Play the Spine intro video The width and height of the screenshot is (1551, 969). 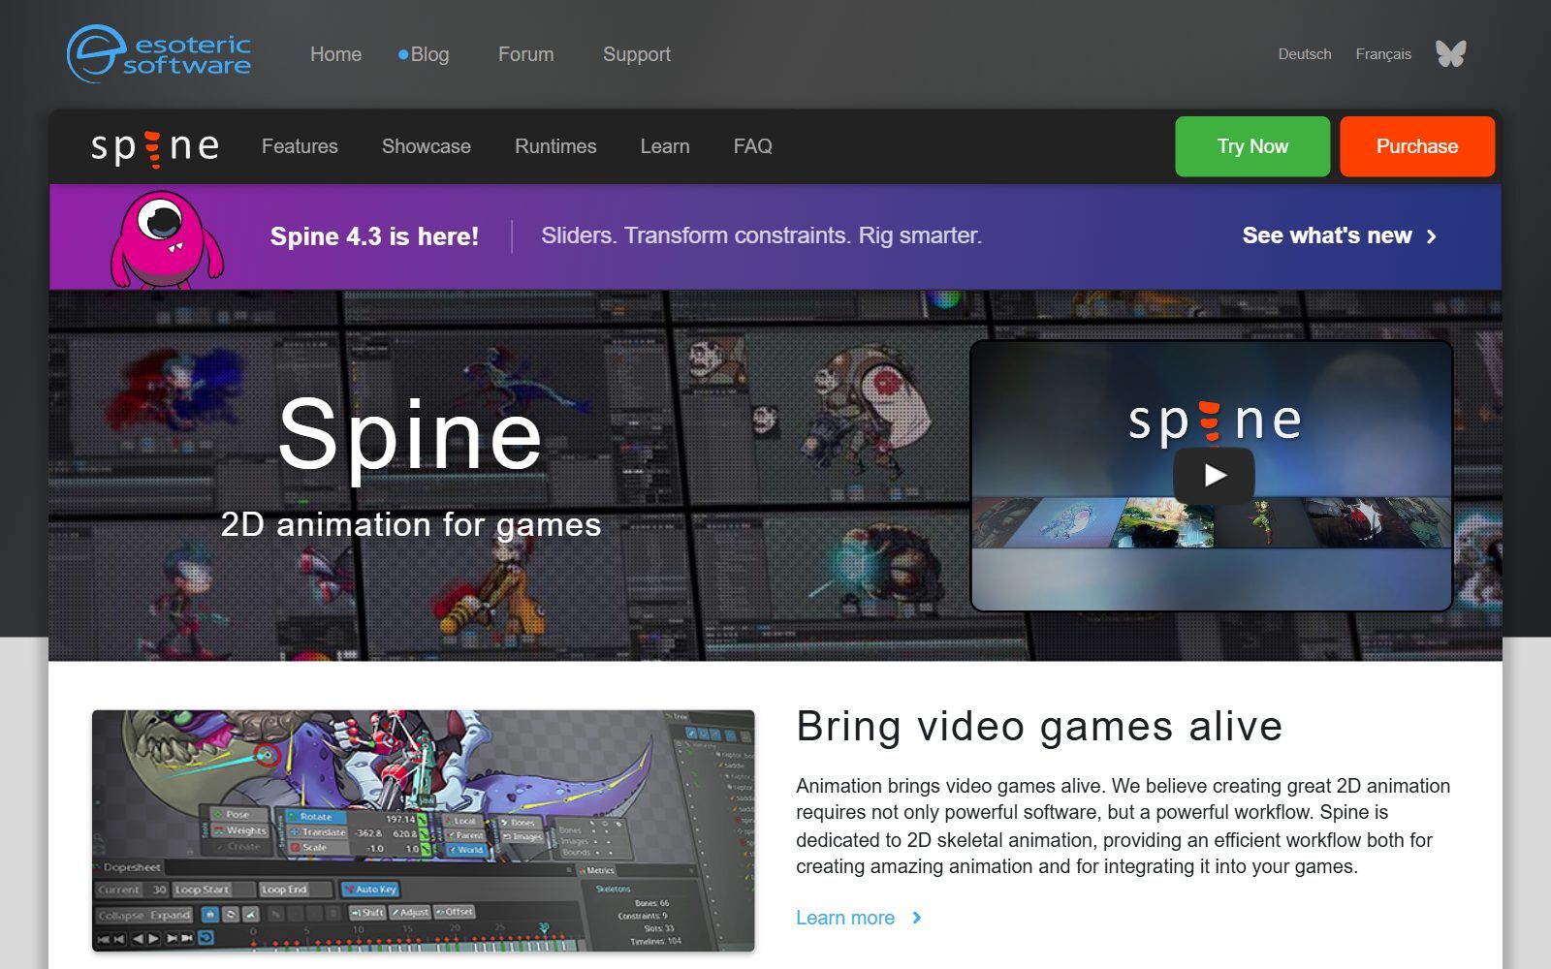pyautogui.click(x=1214, y=475)
